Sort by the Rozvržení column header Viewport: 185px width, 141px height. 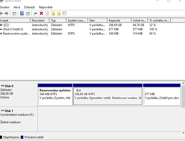point(40,20)
